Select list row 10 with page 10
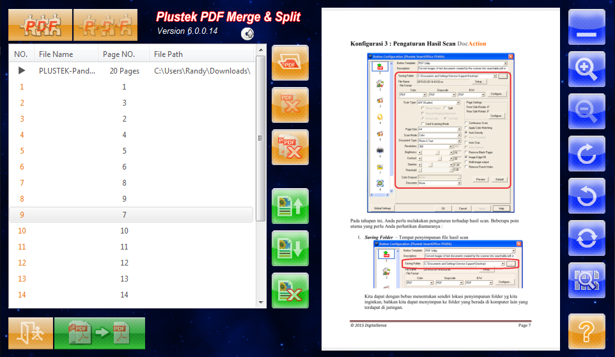 pyautogui.click(x=132, y=231)
